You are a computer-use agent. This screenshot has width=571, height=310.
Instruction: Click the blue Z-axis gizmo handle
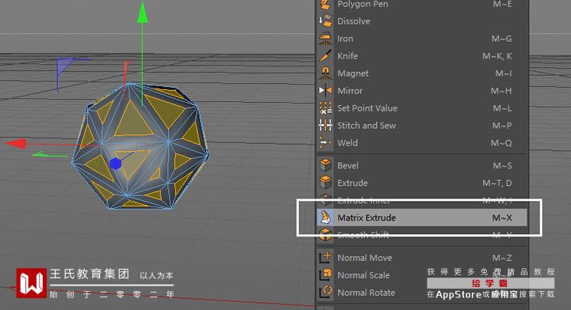(x=115, y=164)
